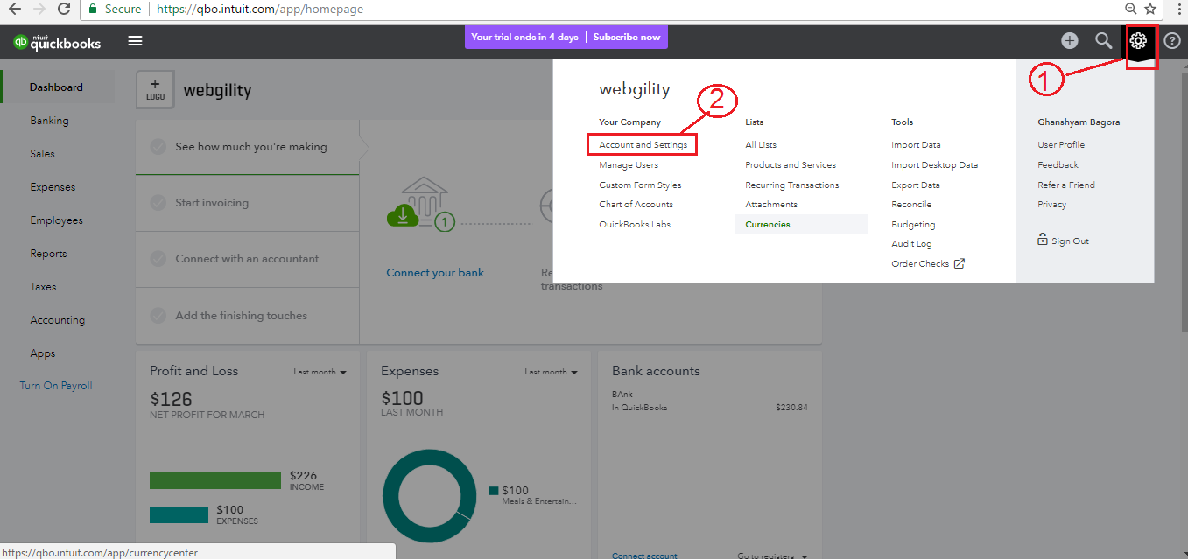This screenshot has width=1188, height=559.
Task: Click Turn On Payroll link
Action: [56, 386]
